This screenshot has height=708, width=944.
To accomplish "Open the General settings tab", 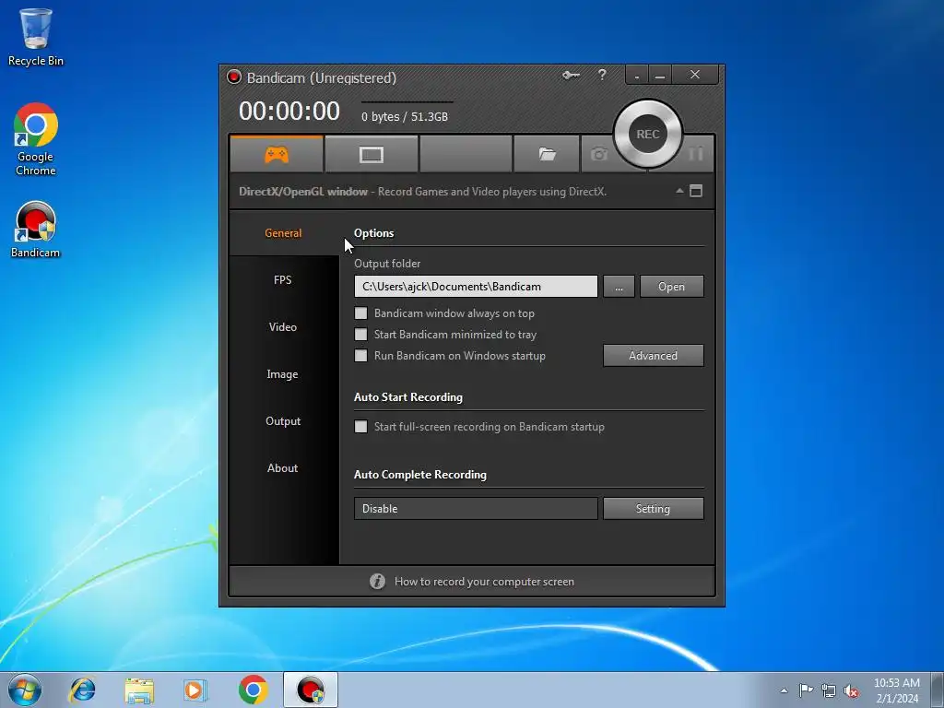I will pos(283,233).
